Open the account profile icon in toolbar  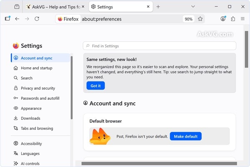point(223,19)
